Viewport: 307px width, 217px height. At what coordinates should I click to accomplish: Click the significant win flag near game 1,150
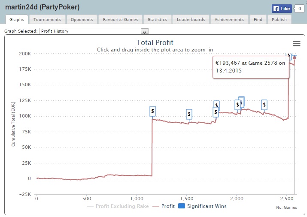(152, 111)
